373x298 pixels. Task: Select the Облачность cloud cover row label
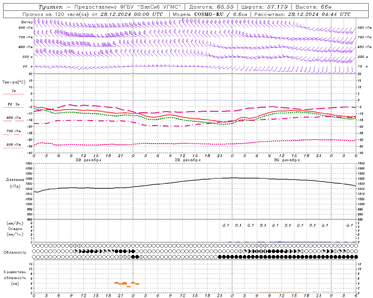click(15, 252)
